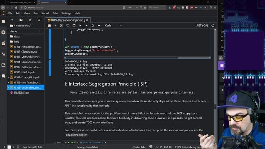Open the Open Tabs sidebar icon

3,65
